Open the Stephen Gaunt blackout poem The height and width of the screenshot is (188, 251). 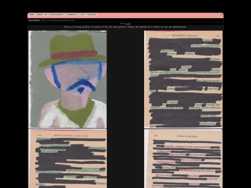tap(183, 79)
